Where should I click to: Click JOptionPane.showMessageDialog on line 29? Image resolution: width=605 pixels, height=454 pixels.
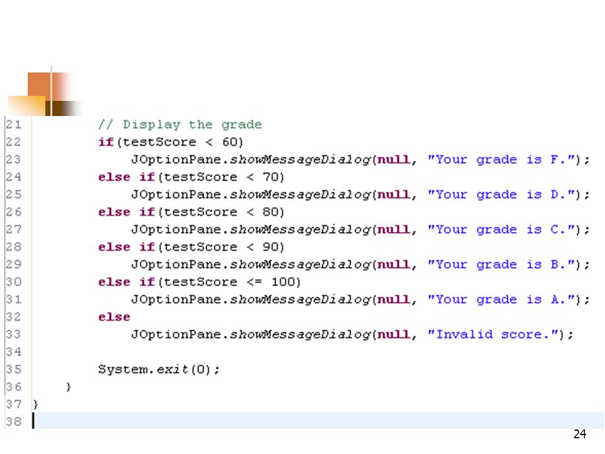(x=251, y=264)
